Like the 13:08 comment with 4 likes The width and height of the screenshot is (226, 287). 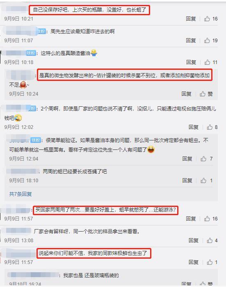point(210,240)
